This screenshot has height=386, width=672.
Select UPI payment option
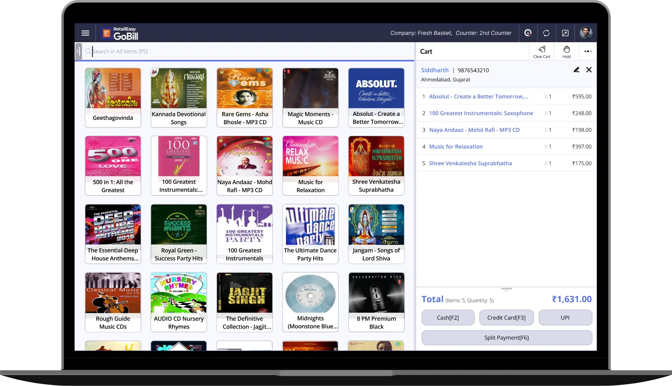(565, 318)
